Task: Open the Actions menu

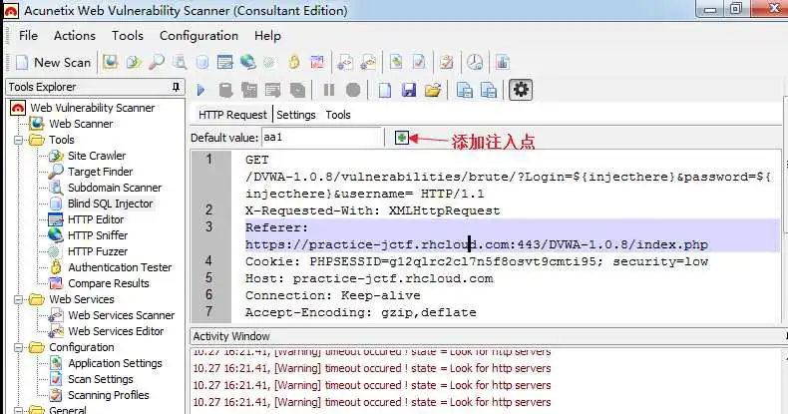Action: pos(75,36)
